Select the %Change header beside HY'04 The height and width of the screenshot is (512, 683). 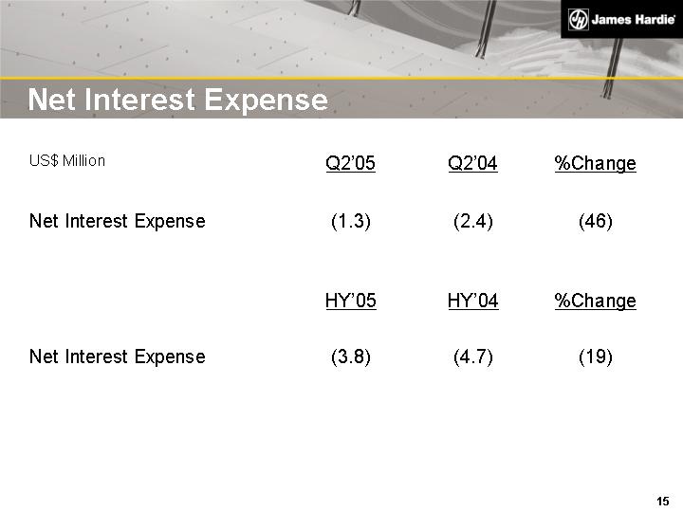point(595,302)
